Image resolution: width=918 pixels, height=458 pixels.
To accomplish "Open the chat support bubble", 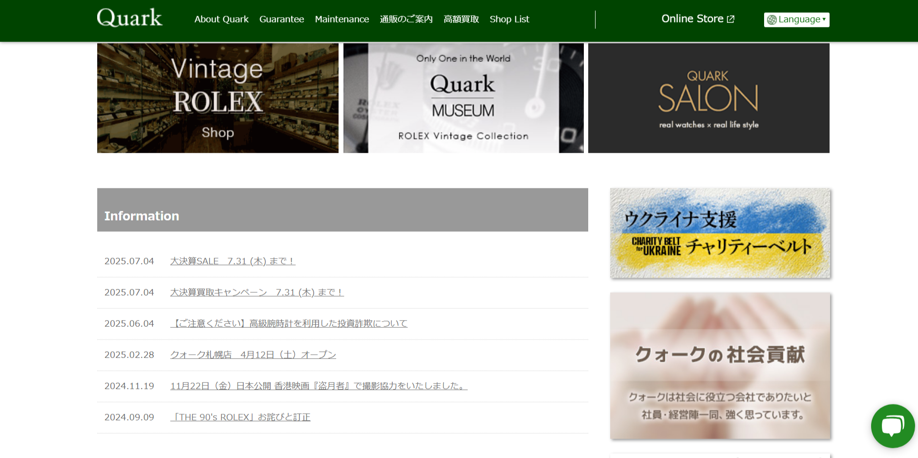I will coord(893,426).
